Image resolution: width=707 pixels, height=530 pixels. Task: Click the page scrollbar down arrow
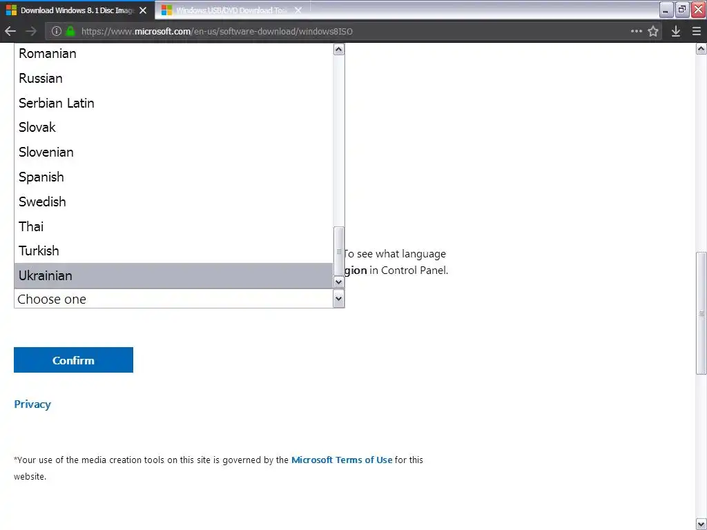tap(701, 524)
